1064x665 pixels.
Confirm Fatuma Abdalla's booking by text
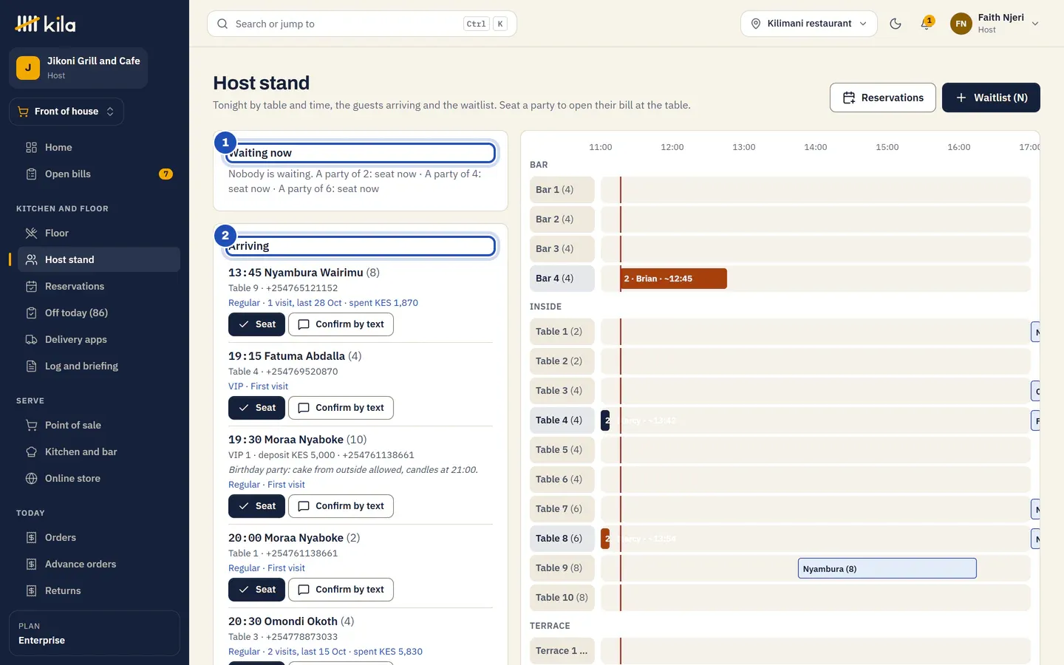coord(341,408)
